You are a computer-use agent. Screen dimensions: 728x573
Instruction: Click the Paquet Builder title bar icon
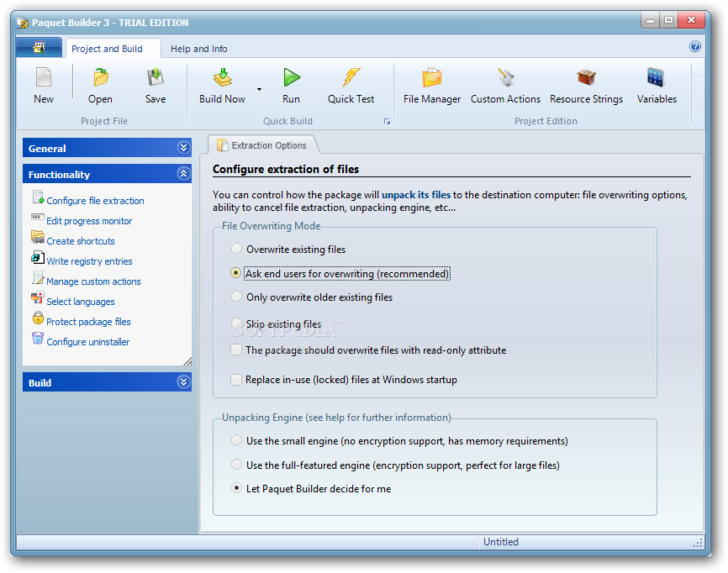23,23
